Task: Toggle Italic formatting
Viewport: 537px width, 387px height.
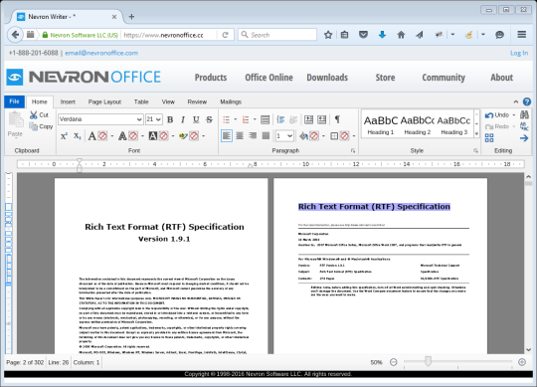Action: click(183, 119)
